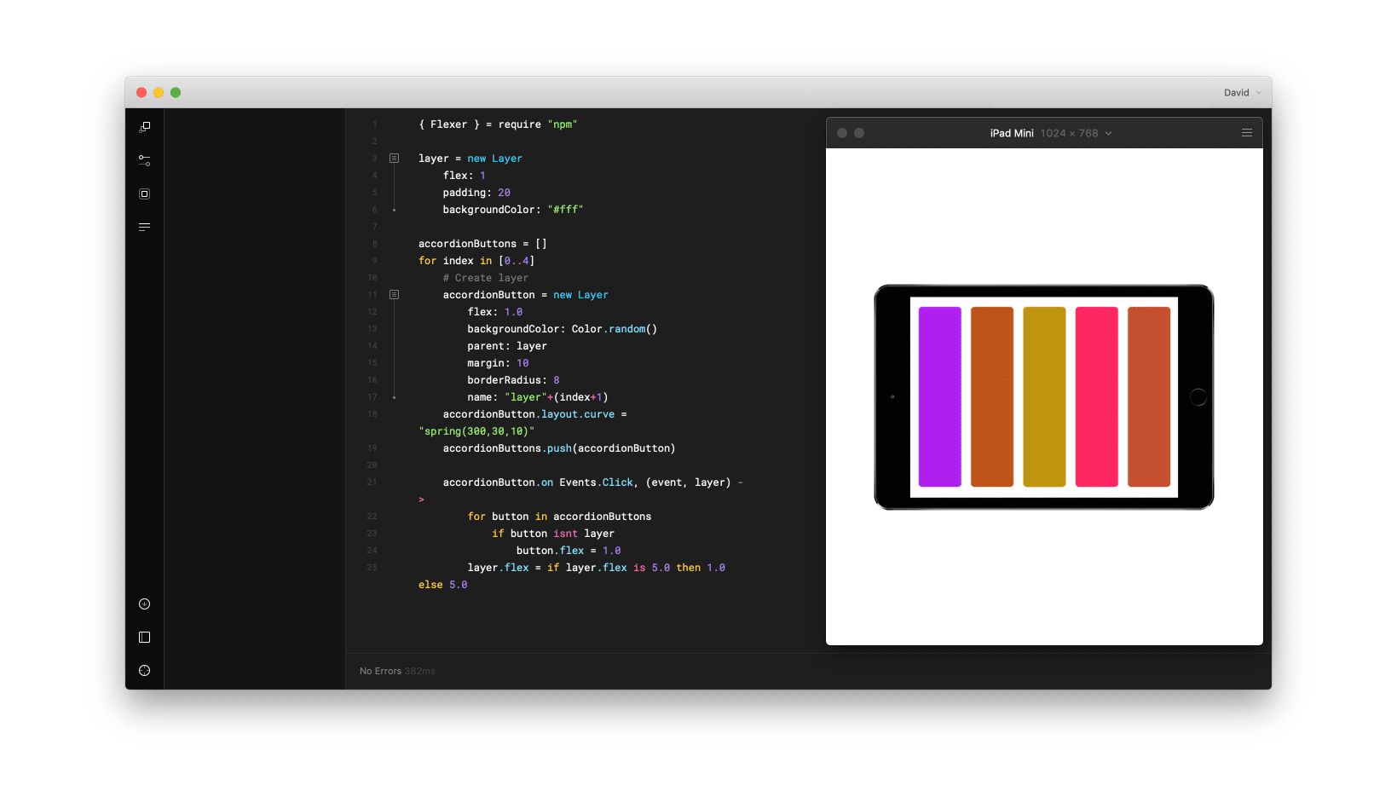The height and width of the screenshot is (797, 1397).
Task: Open the preview window hamburger menu
Action: [1247, 133]
